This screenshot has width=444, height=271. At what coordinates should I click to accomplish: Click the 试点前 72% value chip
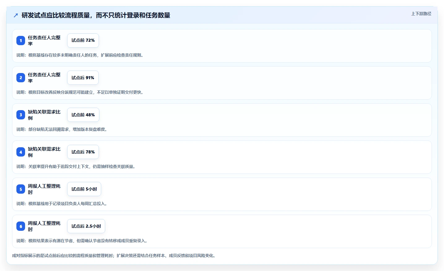pos(83,41)
